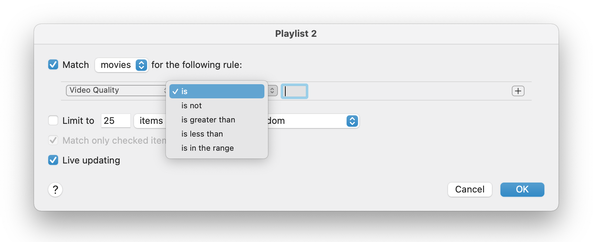Click the arrows on the selection method popup
This screenshot has width=594, height=242.
pos(352,121)
